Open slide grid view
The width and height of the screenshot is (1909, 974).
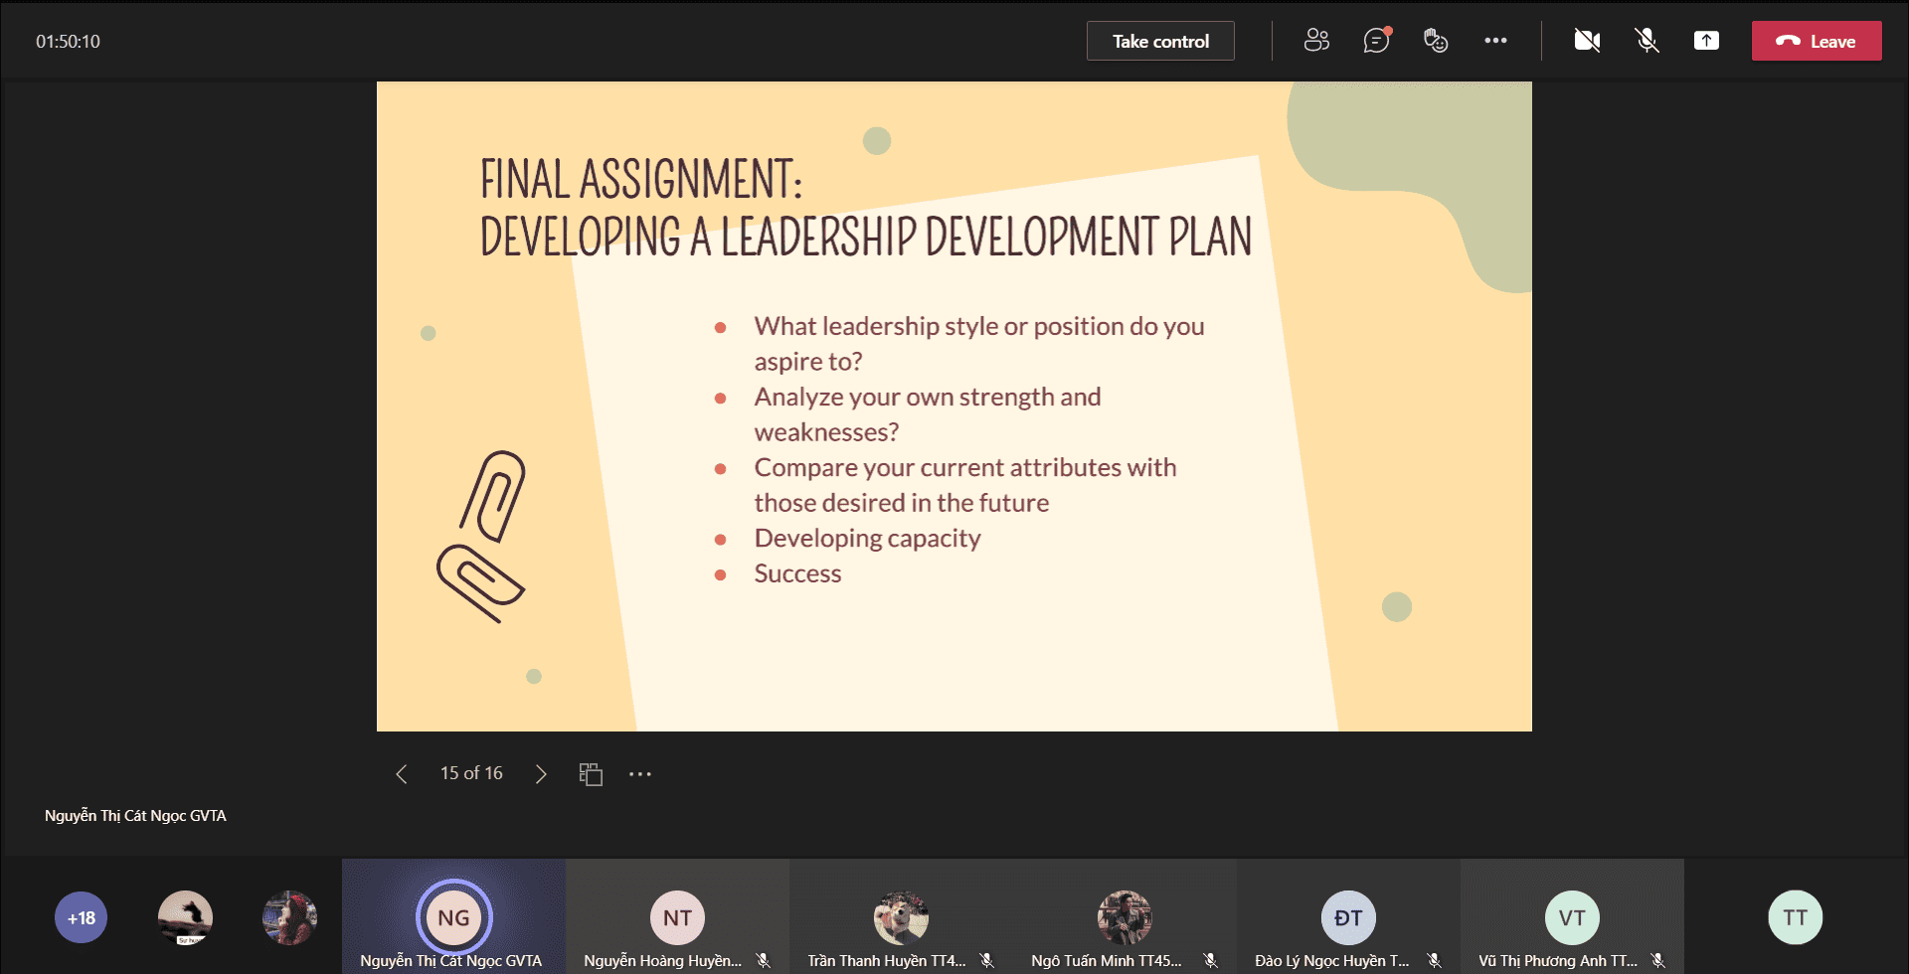(x=591, y=774)
